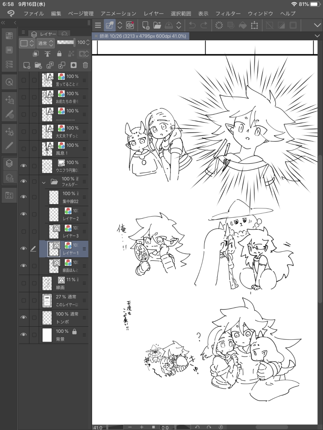Image resolution: width=323 pixels, height=430 pixels.
Task: Create a layer mask
Action: click(x=73, y=65)
